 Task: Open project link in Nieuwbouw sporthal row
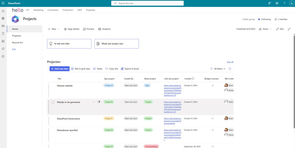pyautogui.click(x=173, y=135)
